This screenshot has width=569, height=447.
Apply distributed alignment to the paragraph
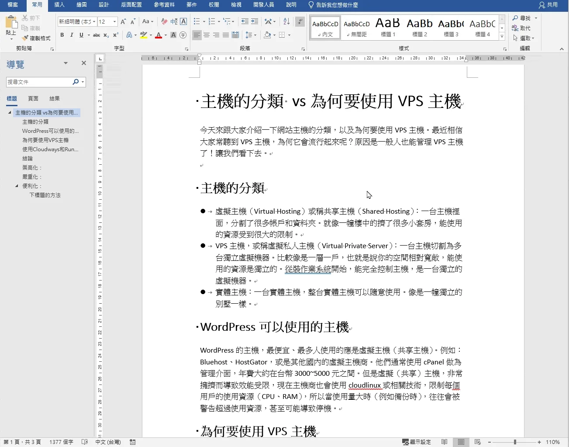click(x=235, y=35)
